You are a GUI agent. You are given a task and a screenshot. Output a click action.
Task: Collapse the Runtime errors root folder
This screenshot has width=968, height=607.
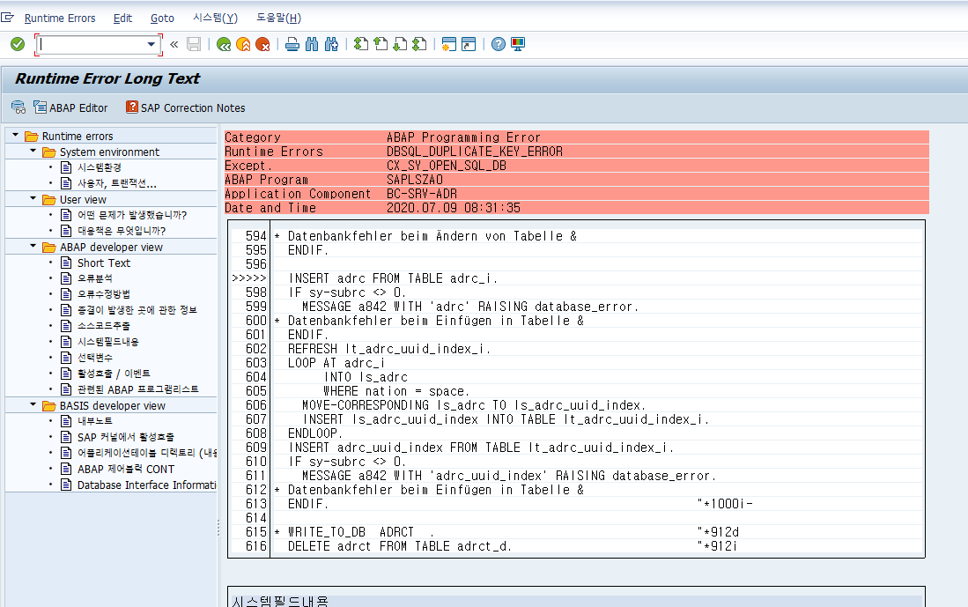click(16, 136)
